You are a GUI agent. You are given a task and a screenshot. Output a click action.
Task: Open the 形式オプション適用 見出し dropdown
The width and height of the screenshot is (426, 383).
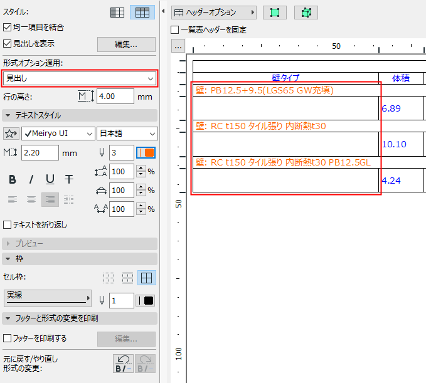click(x=80, y=78)
